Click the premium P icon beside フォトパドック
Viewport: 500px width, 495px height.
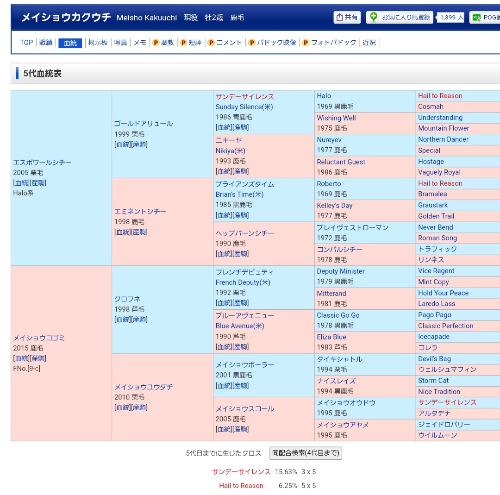click(306, 43)
